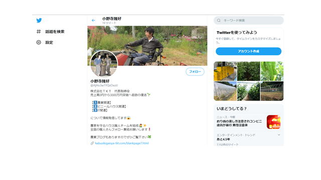
Task: Click the いまどうしてる？ heading
Action: [x=232, y=108]
